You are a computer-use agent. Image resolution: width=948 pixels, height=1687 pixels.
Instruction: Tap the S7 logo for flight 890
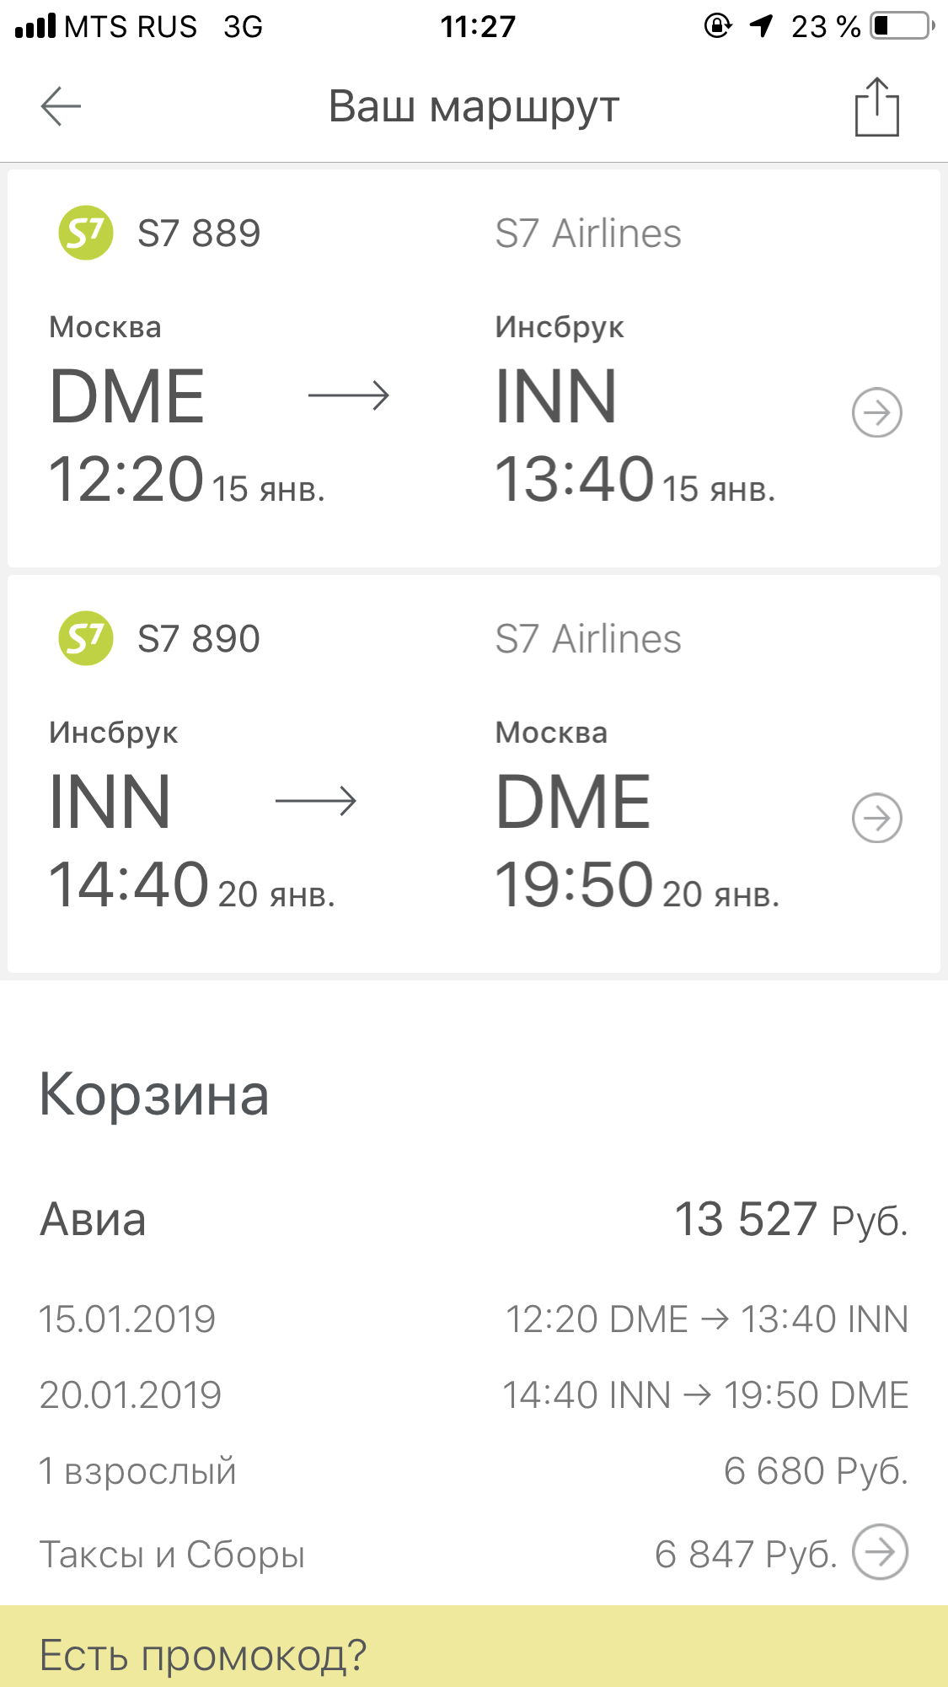pos(85,638)
